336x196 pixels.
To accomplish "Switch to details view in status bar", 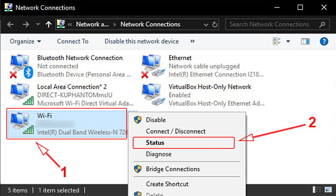I will pos(317,190).
